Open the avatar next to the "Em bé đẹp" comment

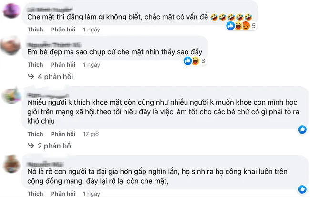click(x=10, y=46)
